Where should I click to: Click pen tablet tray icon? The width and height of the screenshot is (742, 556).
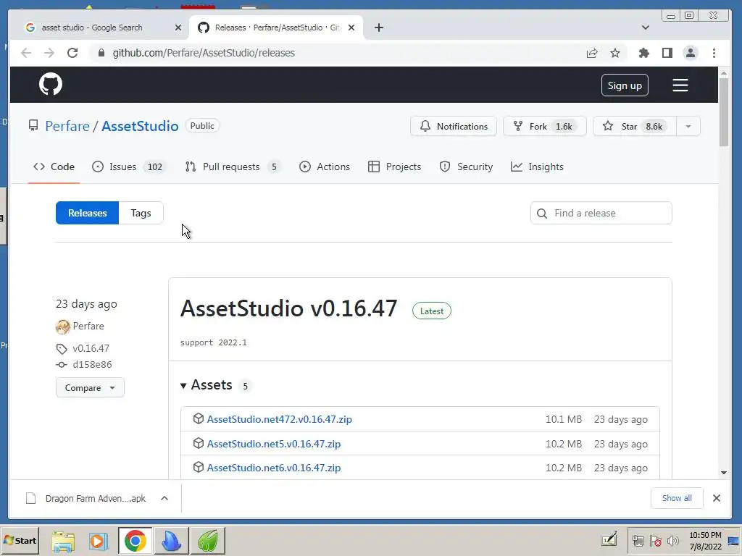[609, 539]
